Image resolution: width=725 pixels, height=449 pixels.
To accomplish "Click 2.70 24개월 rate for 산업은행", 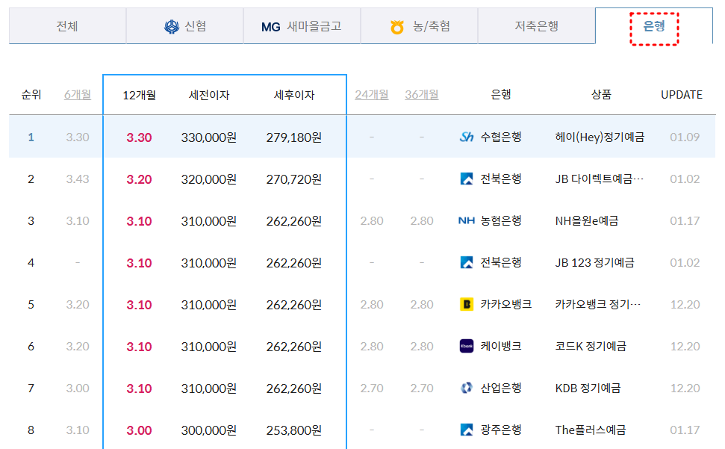I will coord(372,388).
